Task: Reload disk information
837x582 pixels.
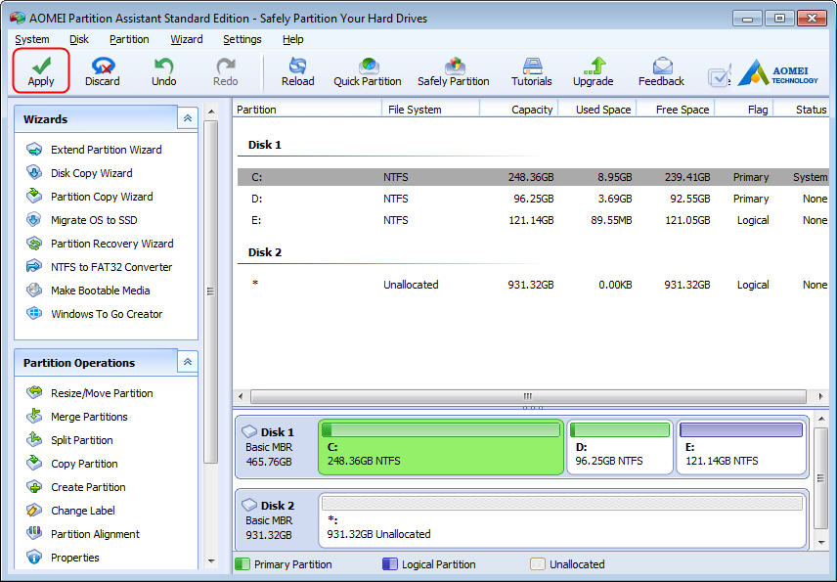Action: pyautogui.click(x=298, y=71)
